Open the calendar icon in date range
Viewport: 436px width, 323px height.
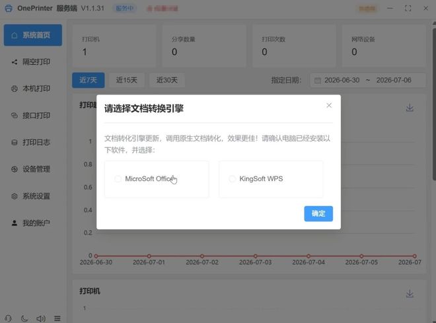coord(317,81)
